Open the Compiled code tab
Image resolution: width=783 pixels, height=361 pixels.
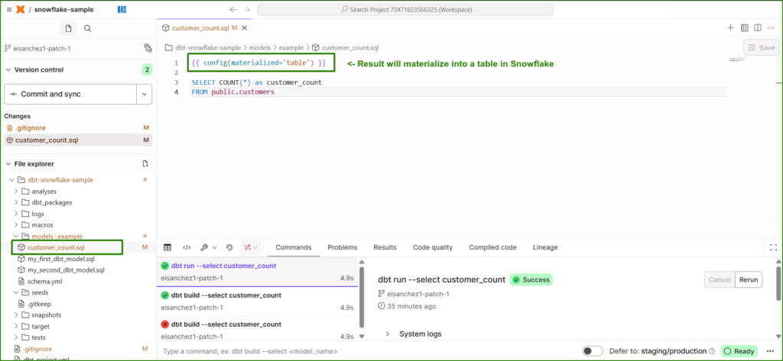pos(492,247)
